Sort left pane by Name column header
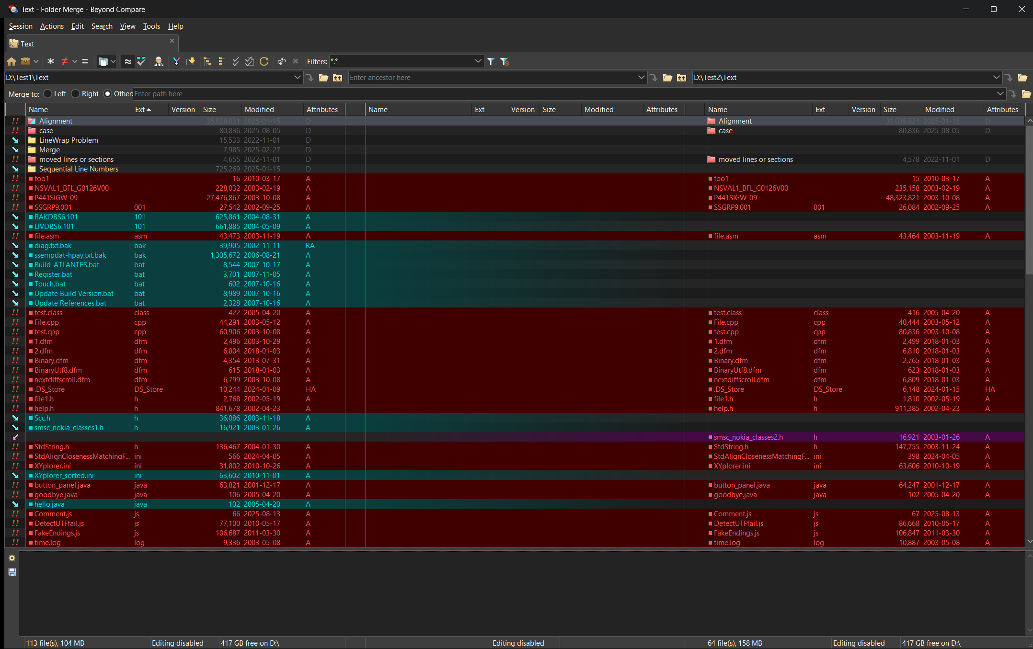 coord(79,110)
